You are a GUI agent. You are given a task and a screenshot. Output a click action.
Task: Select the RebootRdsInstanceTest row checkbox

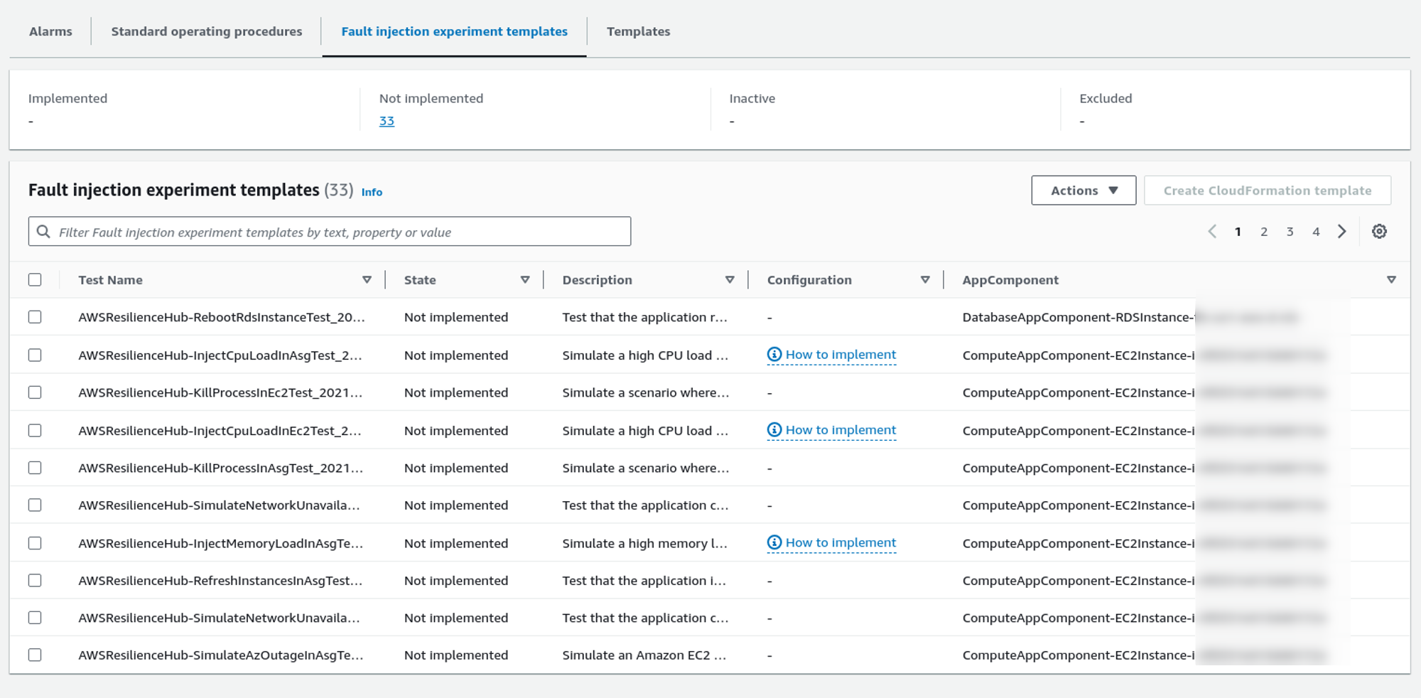[35, 317]
